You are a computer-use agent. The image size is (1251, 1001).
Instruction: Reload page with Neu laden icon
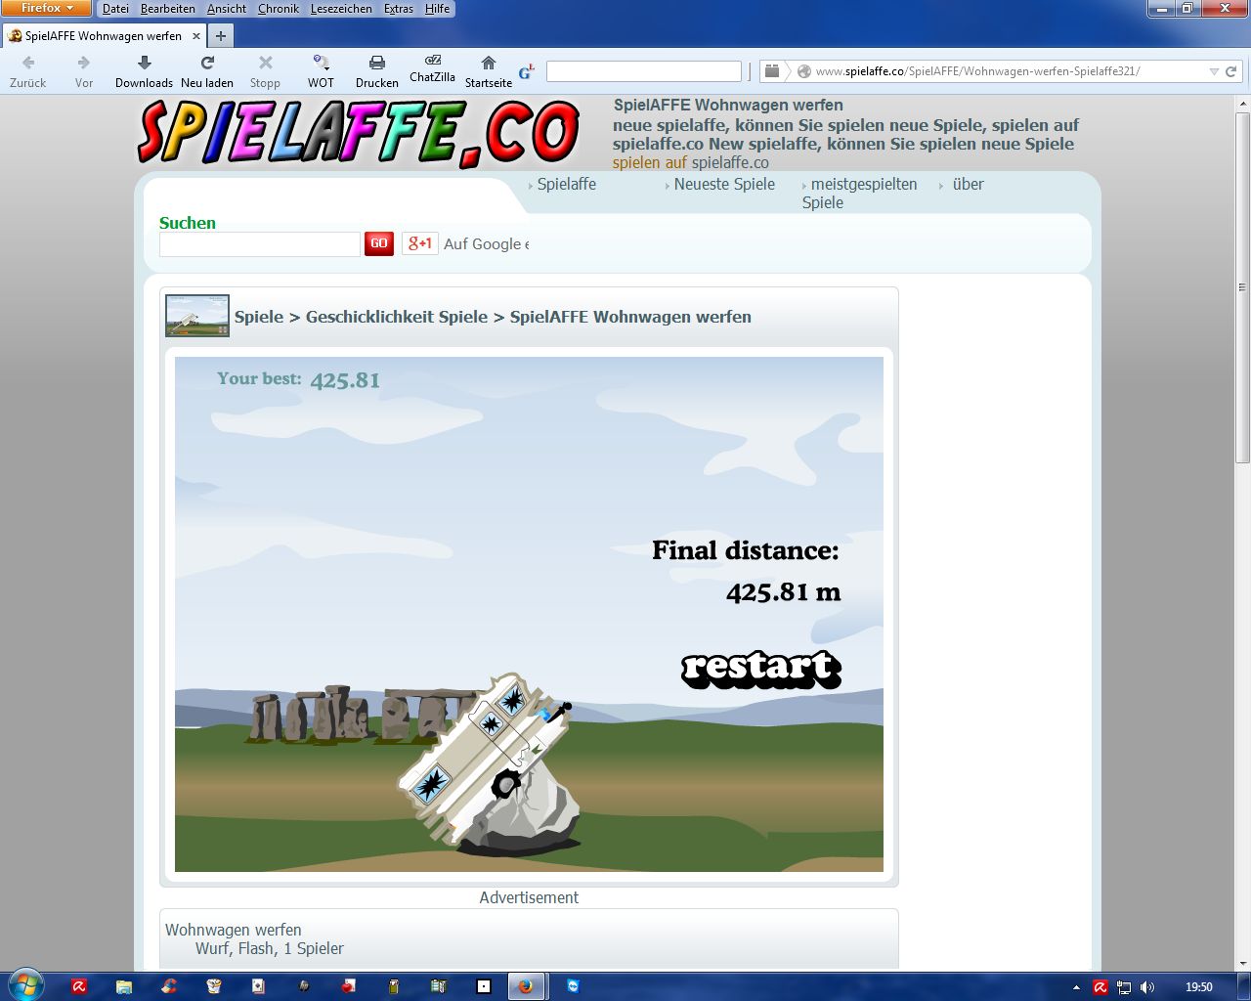207,64
